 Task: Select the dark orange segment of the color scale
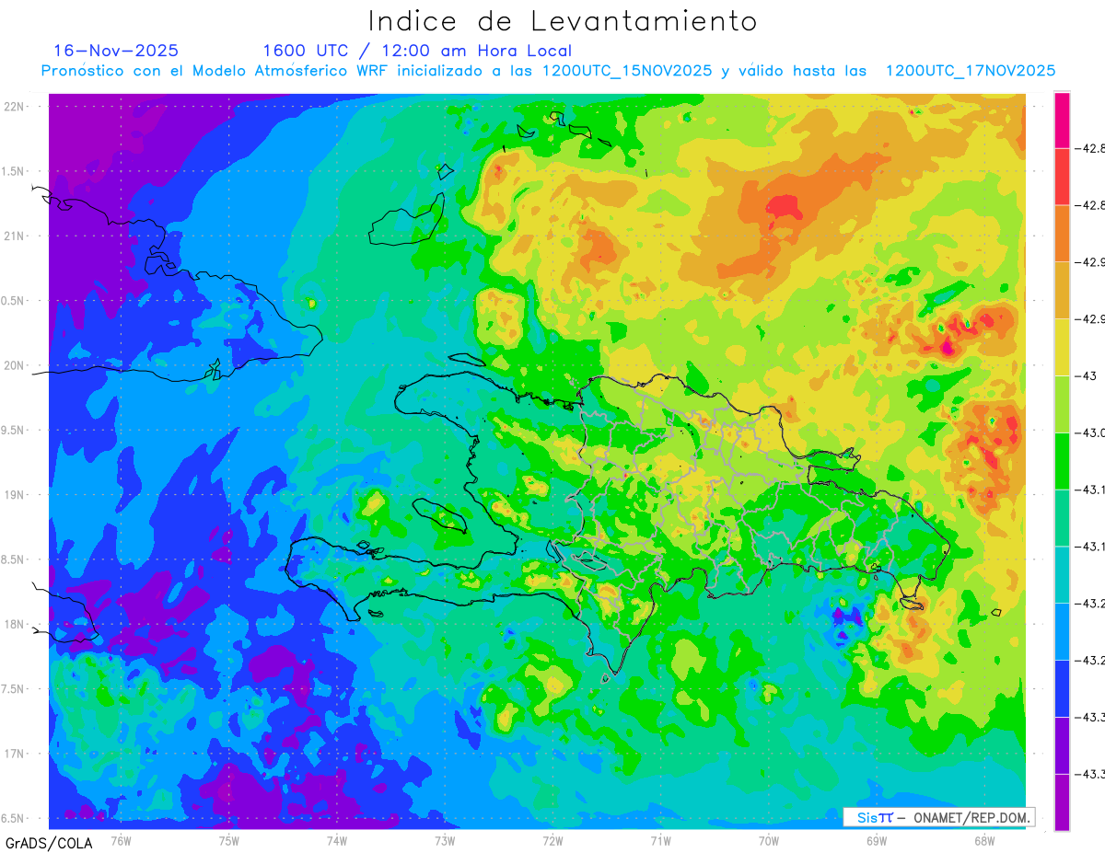click(x=1062, y=234)
